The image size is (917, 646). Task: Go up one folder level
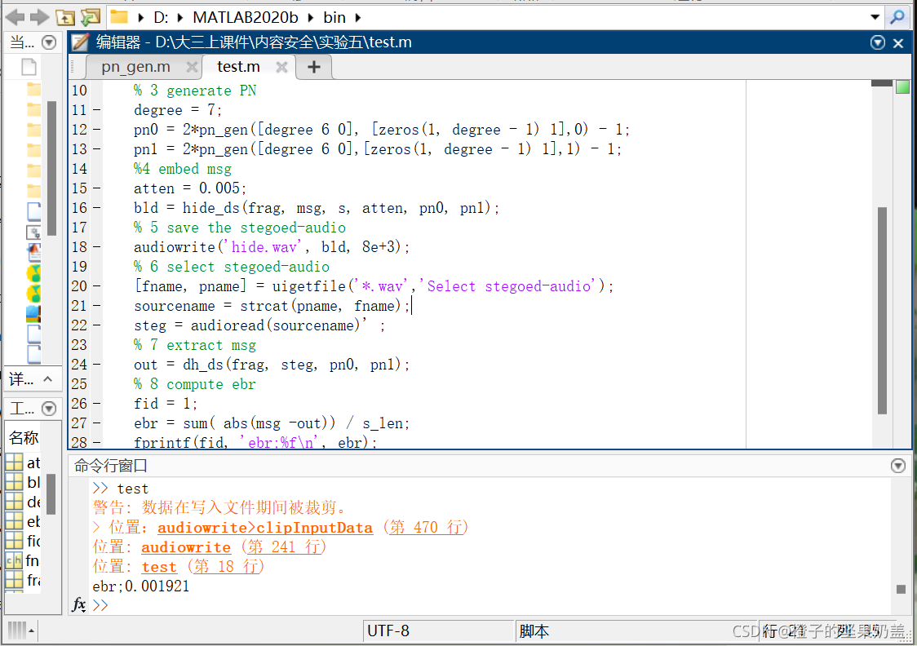pyautogui.click(x=65, y=16)
